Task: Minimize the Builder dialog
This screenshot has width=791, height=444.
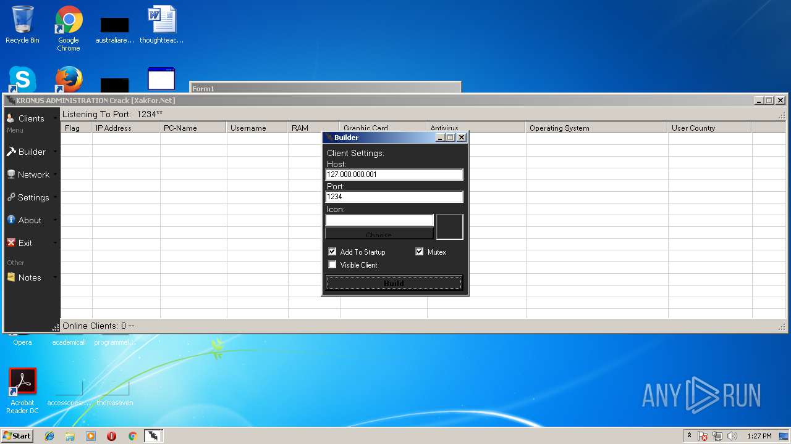Action: click(x=440, y=138)
